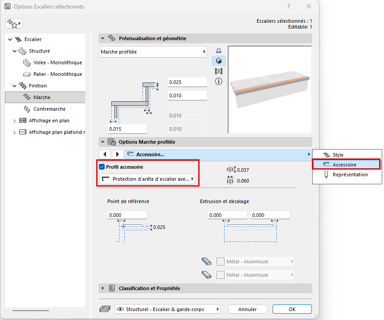Click the Classification et Propriétés list icon
Image resolution: width=384 pixels, height=320 pixels.
[112, 288]
